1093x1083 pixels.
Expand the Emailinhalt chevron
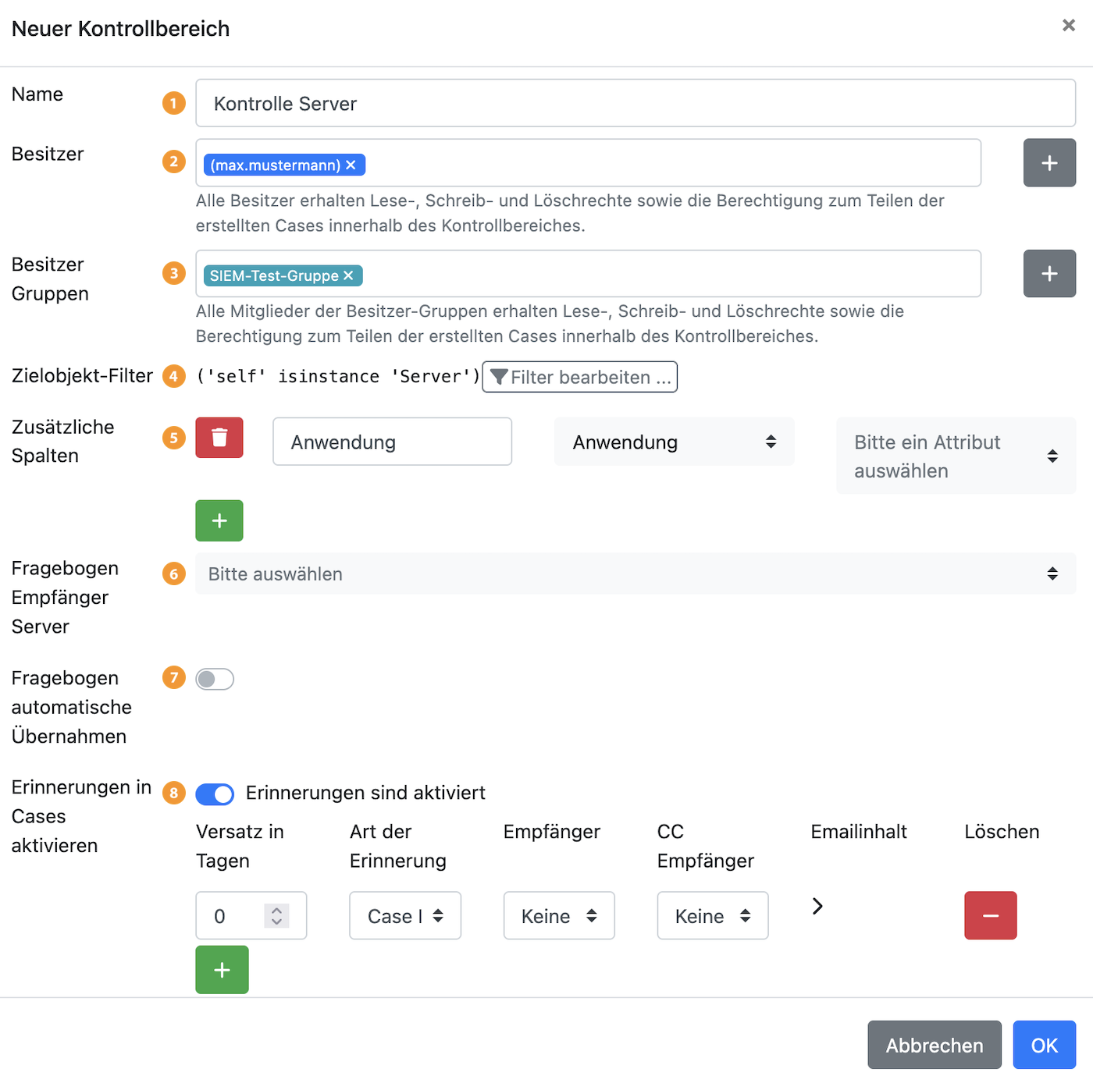click(817, 906)
